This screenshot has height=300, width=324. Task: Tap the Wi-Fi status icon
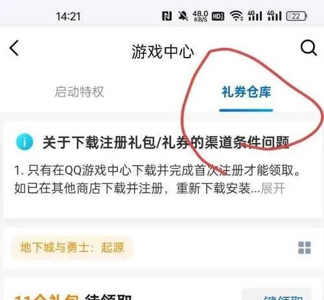[237, 16]
